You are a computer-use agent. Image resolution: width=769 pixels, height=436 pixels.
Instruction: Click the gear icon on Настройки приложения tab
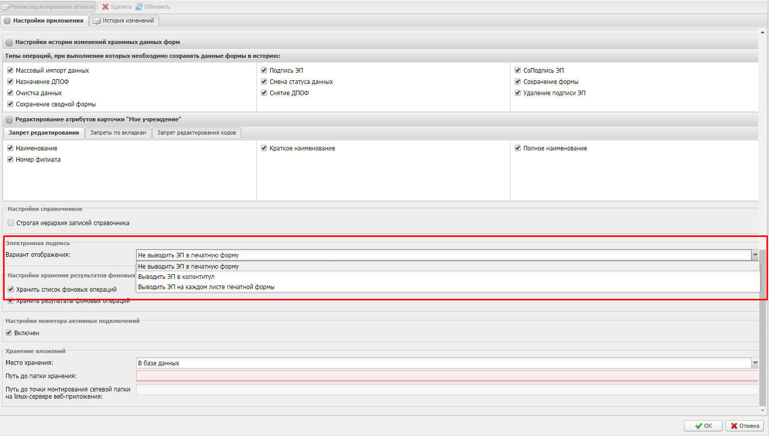[7, 21]
